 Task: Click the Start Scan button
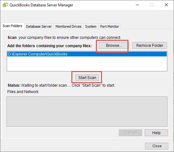point(87,77)
